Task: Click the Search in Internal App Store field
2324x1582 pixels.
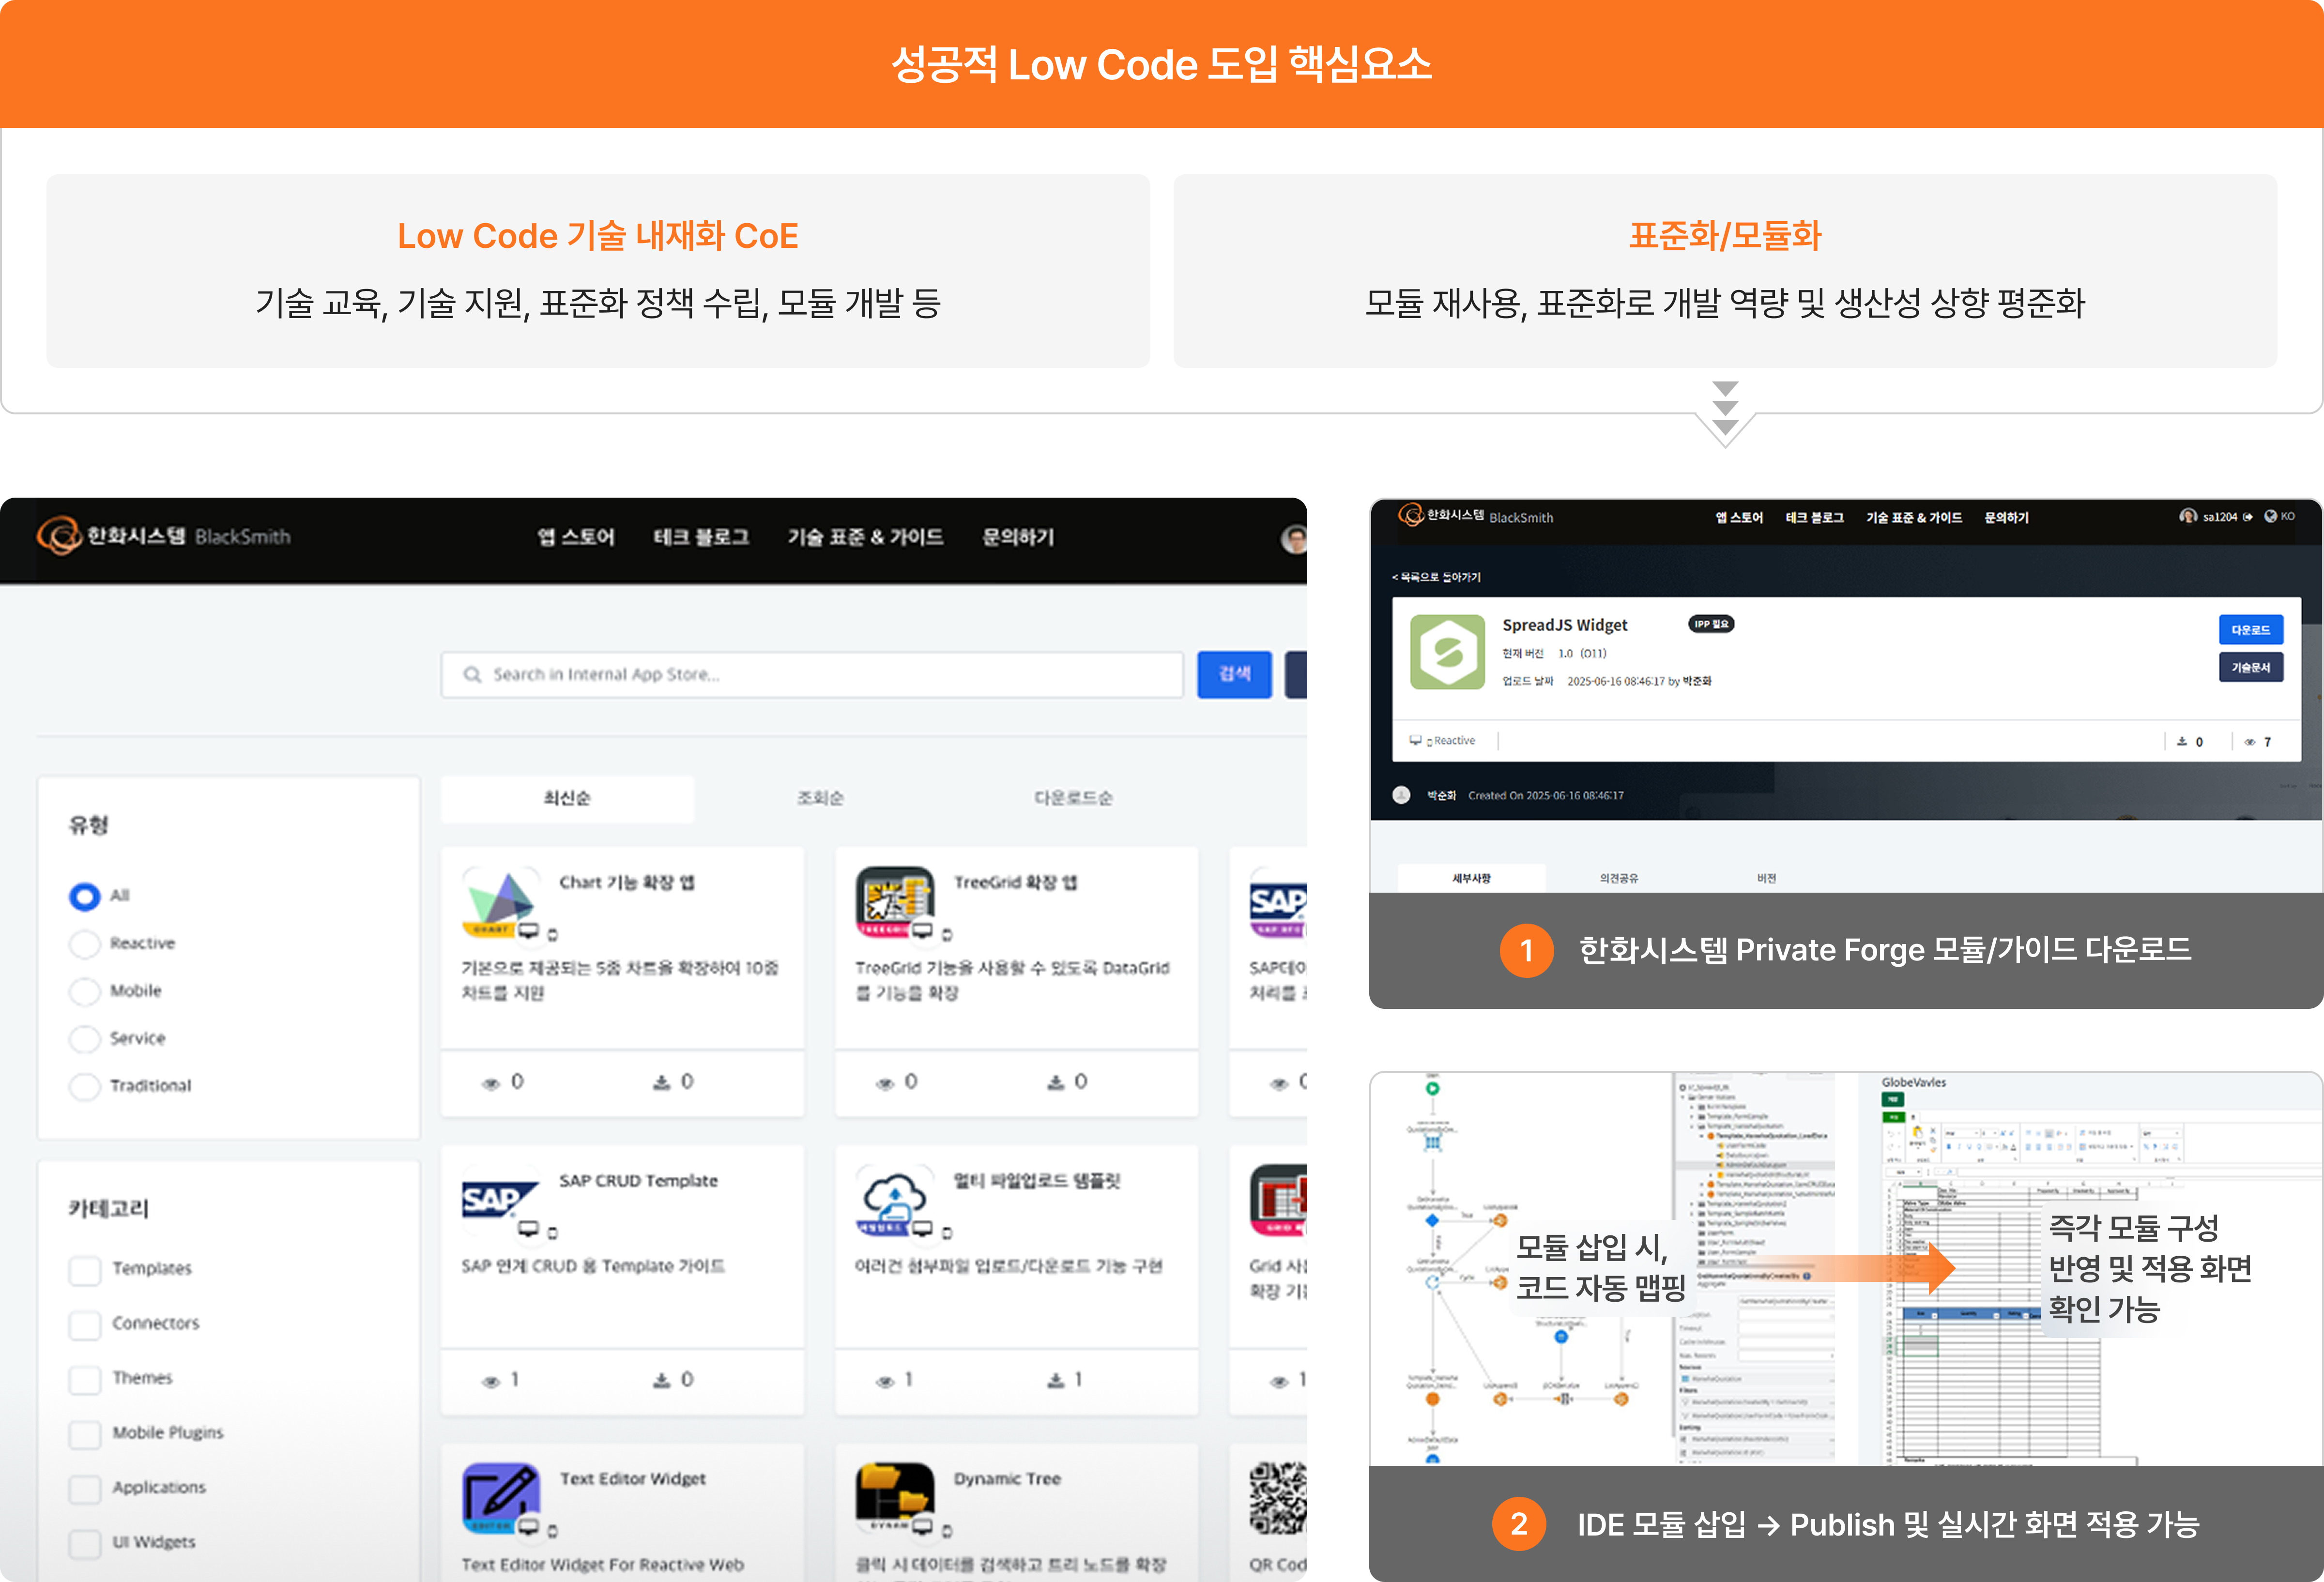Action: [812, 675]
